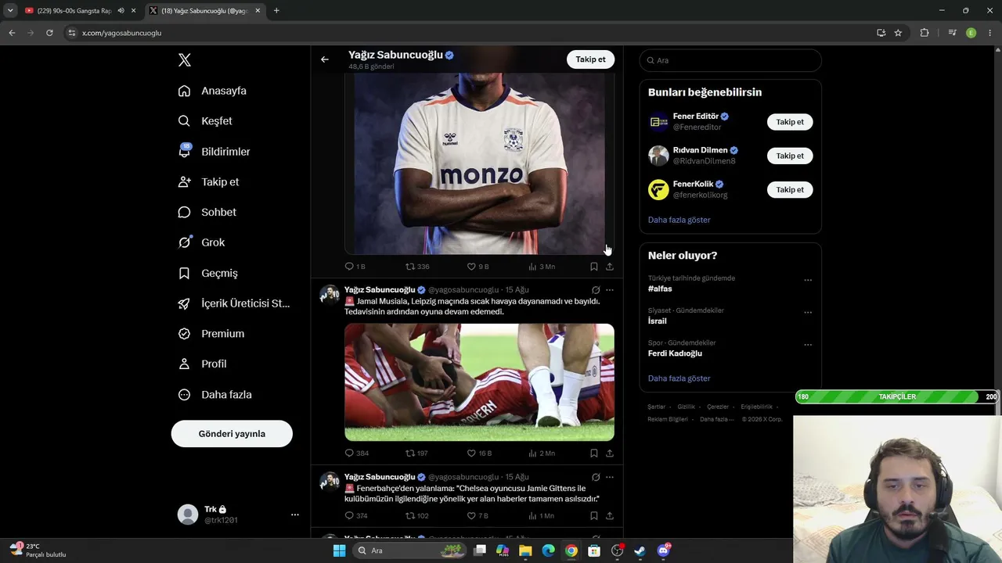
Task: Open the Windows Start menu
Action: click(x=339, y=550)
